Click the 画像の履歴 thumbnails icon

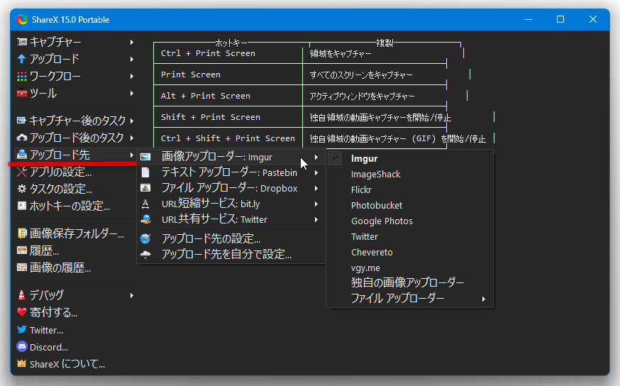coord(22,268)
